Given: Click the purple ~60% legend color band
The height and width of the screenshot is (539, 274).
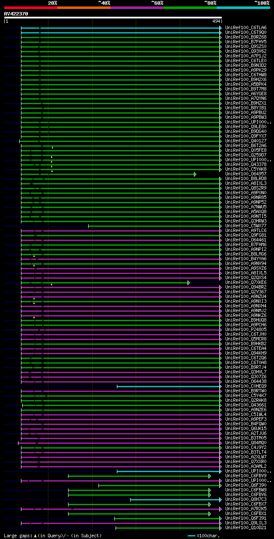Looking at the screenshot, I should [137, 8].
